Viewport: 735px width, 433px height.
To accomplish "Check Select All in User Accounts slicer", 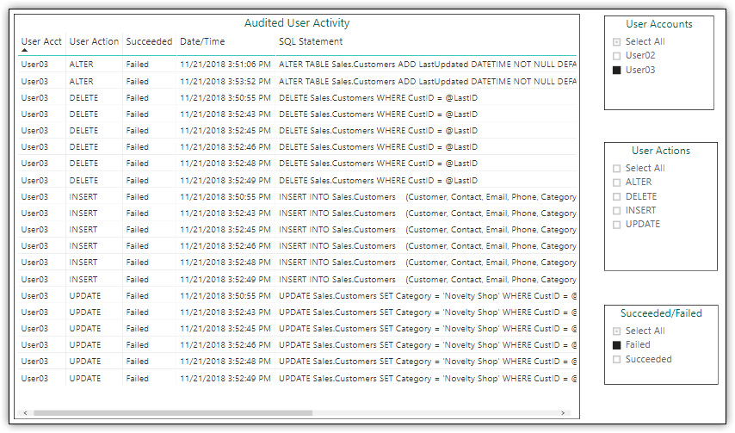I will coord(616,41).
